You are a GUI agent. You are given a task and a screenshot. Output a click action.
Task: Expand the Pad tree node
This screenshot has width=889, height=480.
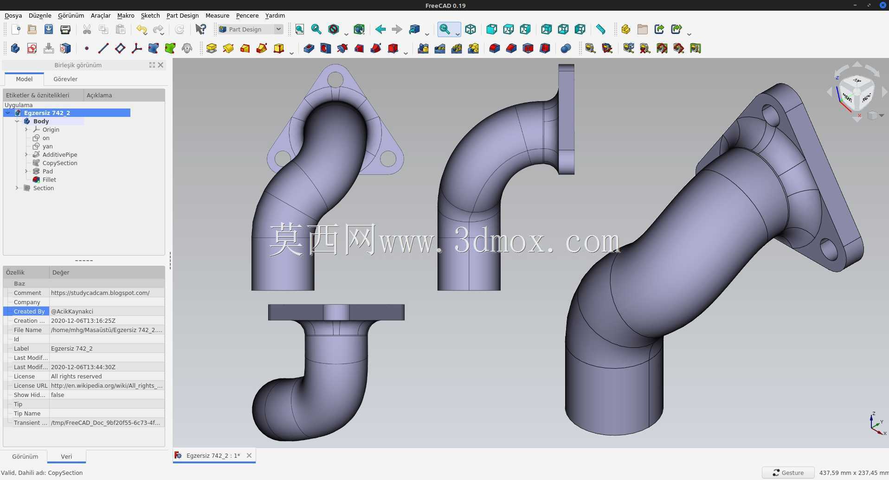pos(26,171)
